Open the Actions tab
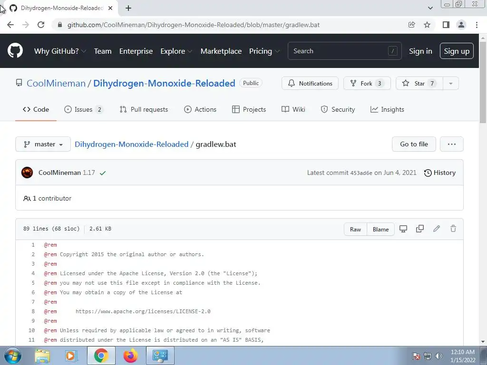The height and width of the screenshot is (365, 487). click(x=200, y=109)
